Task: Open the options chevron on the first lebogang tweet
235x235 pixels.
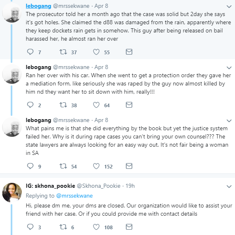Action: click(x=229, y=7)
